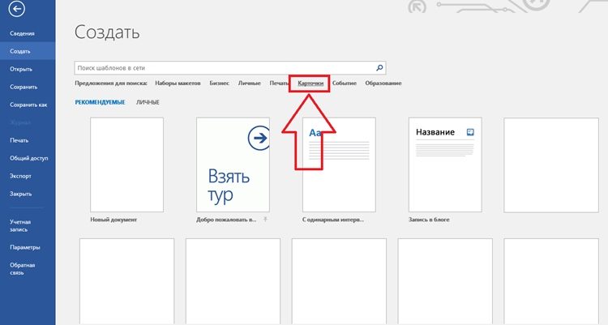Switch to the 'ЛИЧНЫЕ' templates tab
The image size is (608, 325).
(148, 102)
